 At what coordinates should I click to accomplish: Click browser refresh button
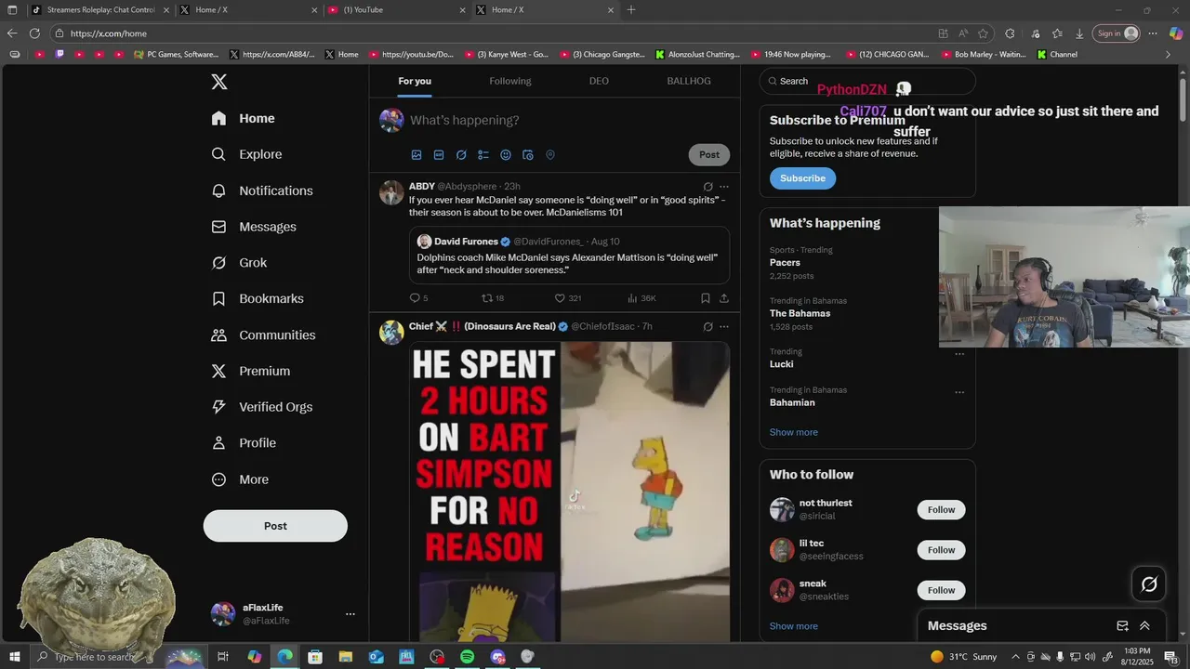34,33
